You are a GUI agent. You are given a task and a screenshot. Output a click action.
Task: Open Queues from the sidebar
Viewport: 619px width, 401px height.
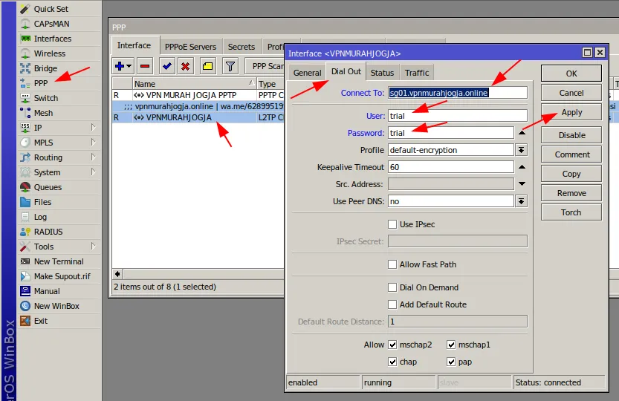point(48,187)
